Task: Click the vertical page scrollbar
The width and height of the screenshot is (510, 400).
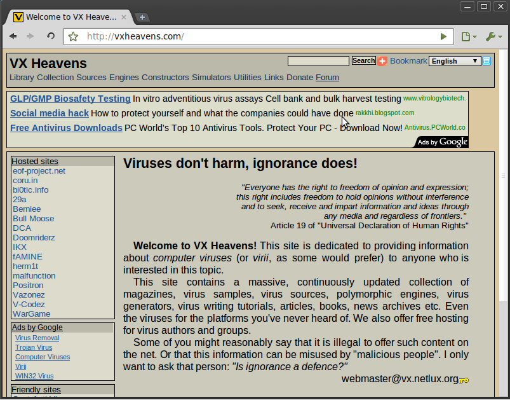Action: (503, 176)
